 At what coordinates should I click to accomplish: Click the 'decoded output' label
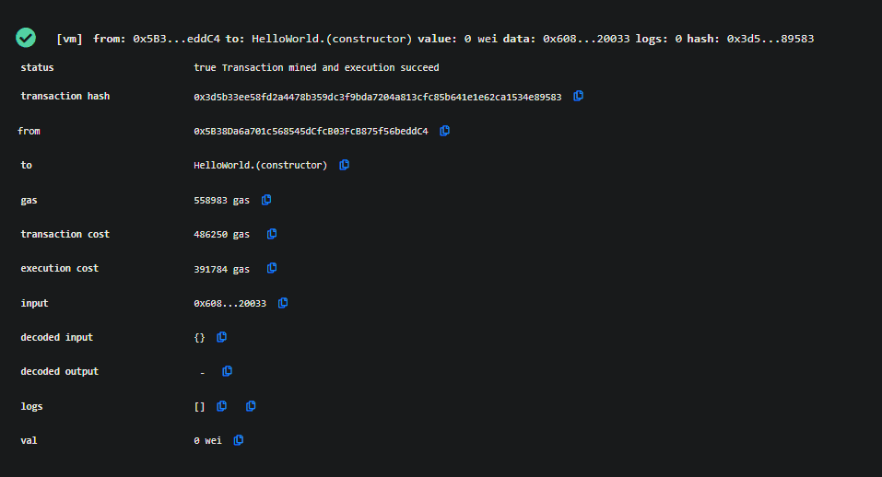coord(60,371)
